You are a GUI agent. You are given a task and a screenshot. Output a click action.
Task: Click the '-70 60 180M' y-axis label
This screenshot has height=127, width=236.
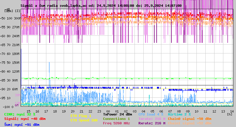pos(10,54)
